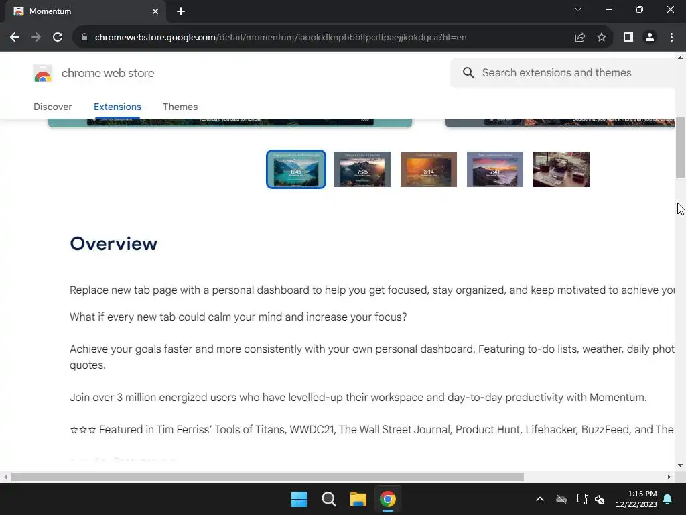Click the scroll up arrow
686x515 pixels.
[680, 58]
